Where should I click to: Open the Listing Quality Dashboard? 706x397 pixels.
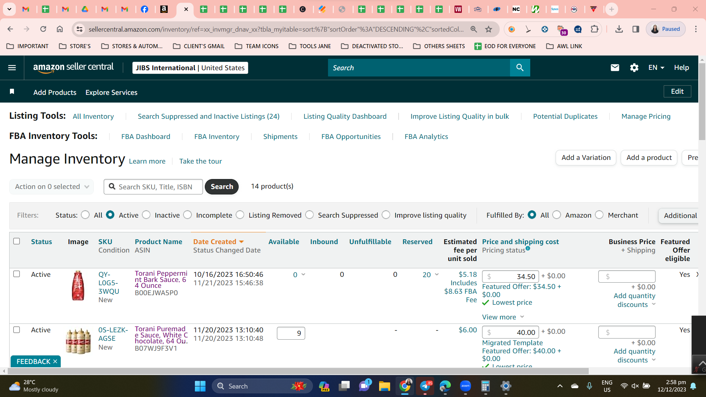click(345, 117)
